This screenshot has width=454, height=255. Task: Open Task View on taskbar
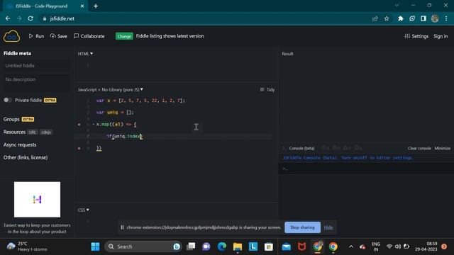tap(191, 246)
